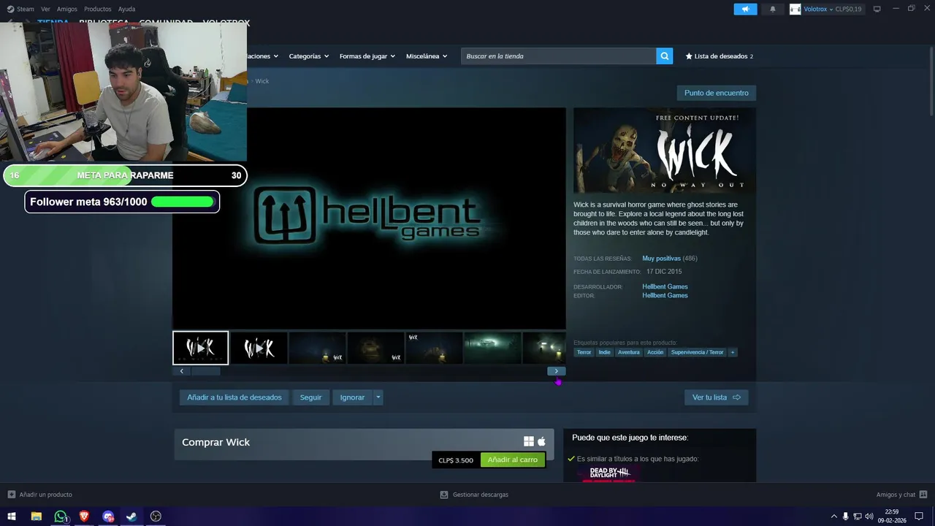Open the Hellbent Games editor link

pyautogui.click(x=665, y=295)
